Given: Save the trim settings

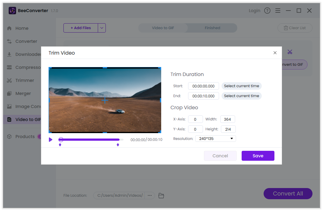Looking at the screenshot, I should [x=258, y=156].
